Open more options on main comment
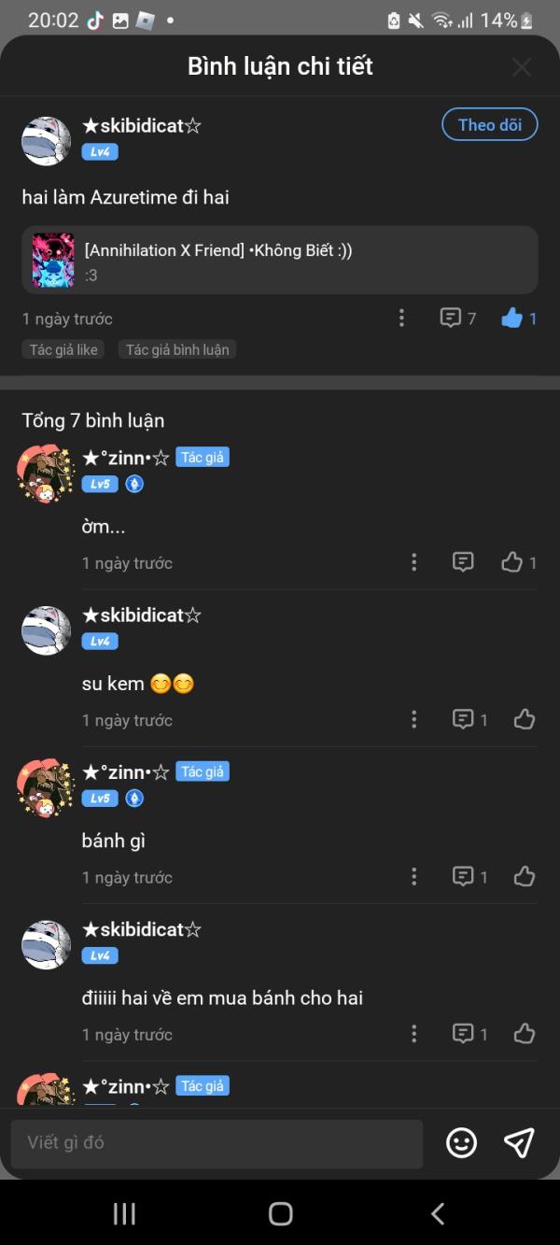The width and height of the screenshot is (560, 1245). tap(401, 318)
